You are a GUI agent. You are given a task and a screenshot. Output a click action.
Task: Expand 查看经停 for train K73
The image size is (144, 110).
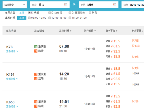12,51
